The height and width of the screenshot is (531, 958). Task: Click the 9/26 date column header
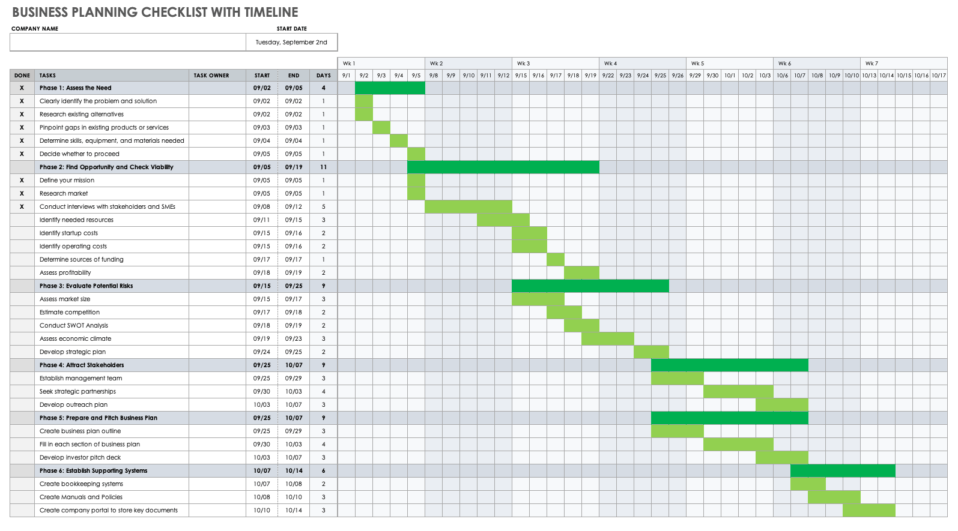pos(678,76)
